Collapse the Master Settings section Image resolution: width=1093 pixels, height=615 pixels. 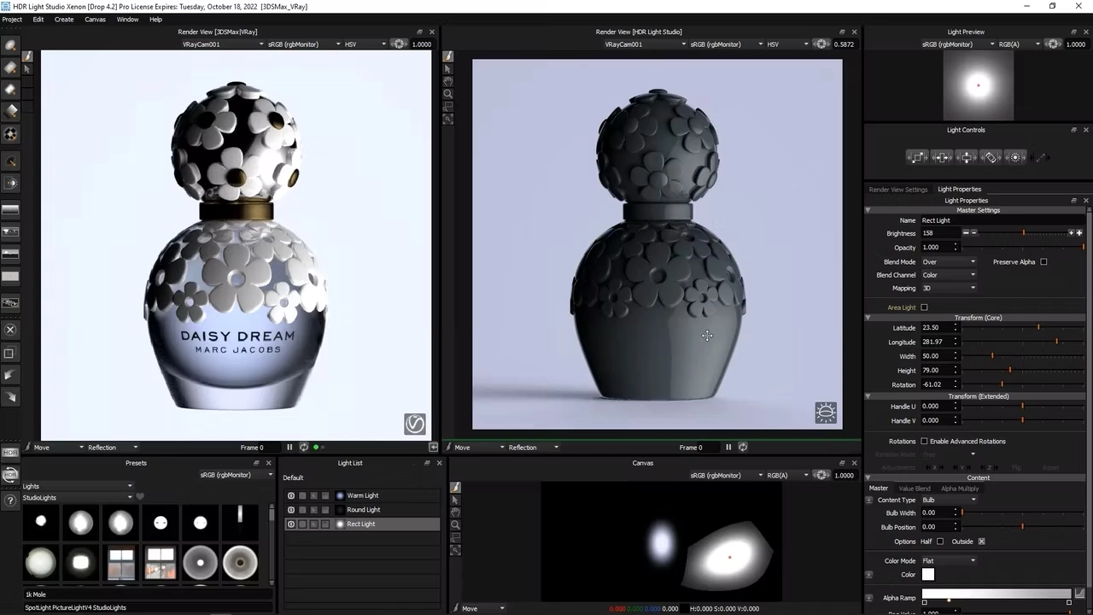pos(868,210)
